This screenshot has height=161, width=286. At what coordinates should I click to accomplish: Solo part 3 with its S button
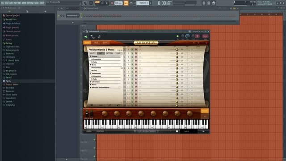132,57
